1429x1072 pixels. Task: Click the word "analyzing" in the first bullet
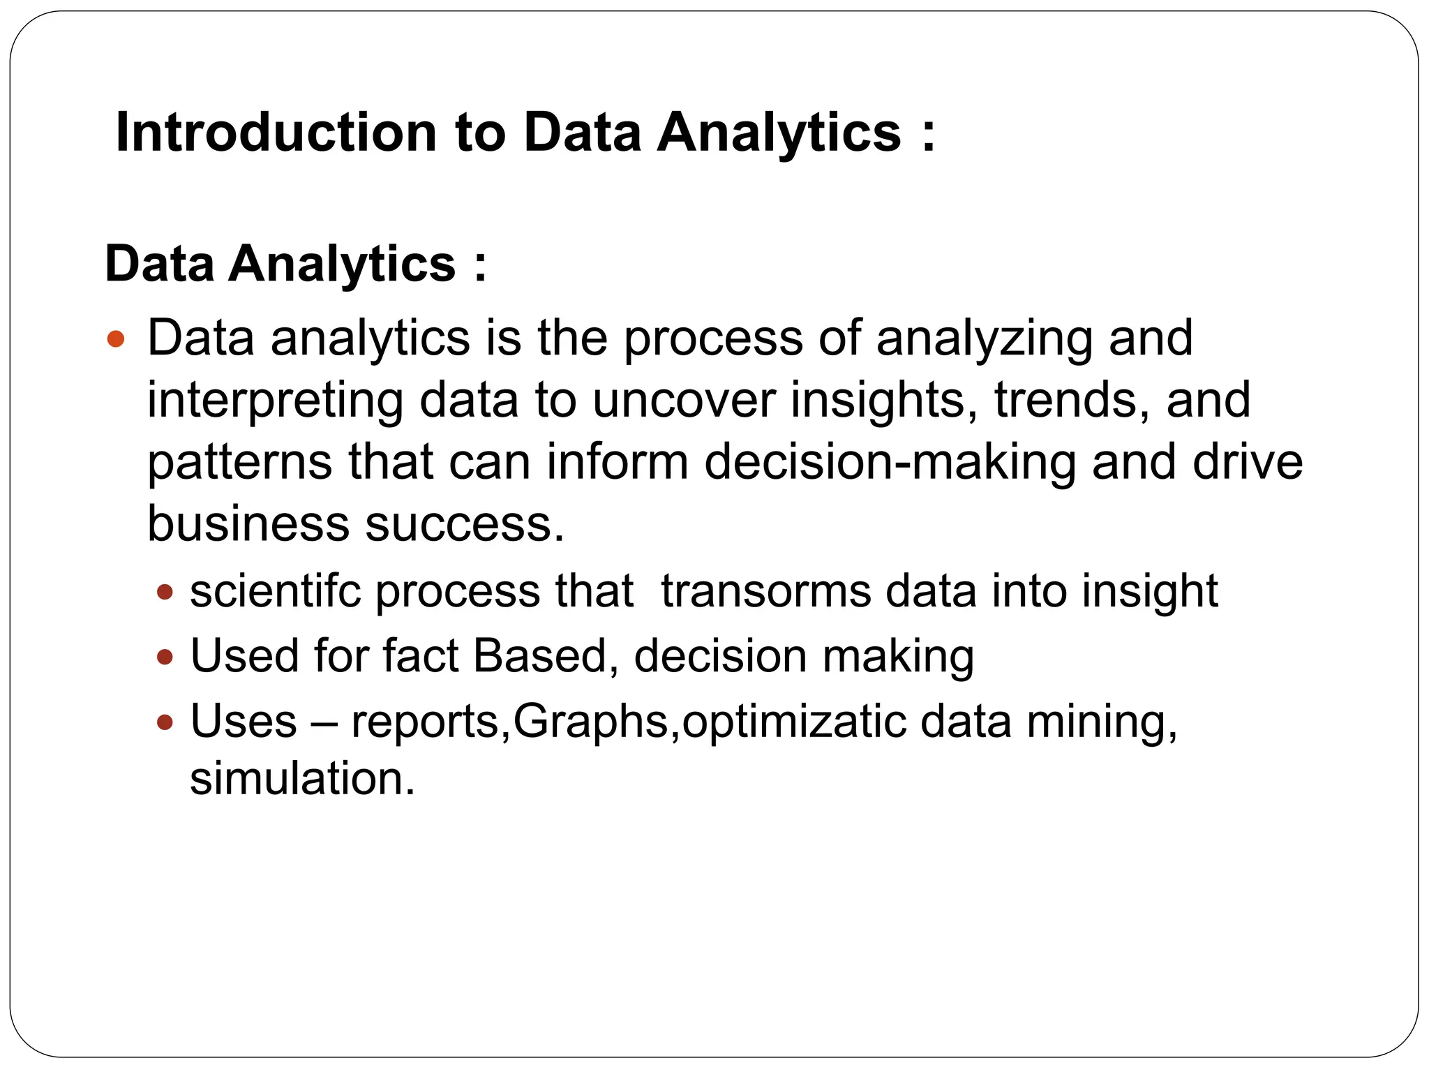(984, 339)
